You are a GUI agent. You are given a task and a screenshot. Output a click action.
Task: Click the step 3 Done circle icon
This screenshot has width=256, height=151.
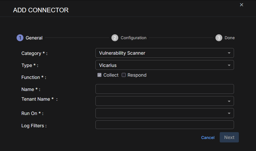[x=219, y=38]
